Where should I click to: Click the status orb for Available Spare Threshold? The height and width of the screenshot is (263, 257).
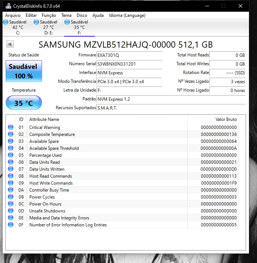click(x=11, y=148)
